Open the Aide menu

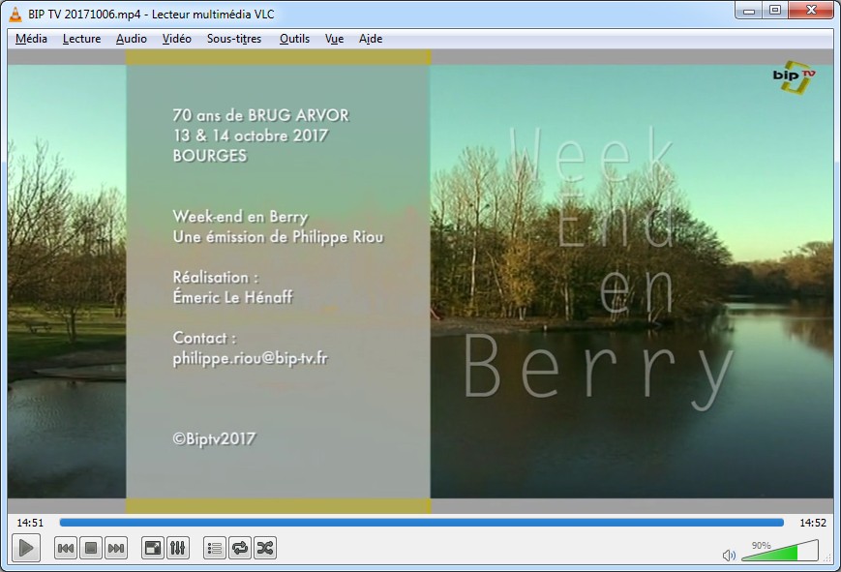click(x=371, y=39)
